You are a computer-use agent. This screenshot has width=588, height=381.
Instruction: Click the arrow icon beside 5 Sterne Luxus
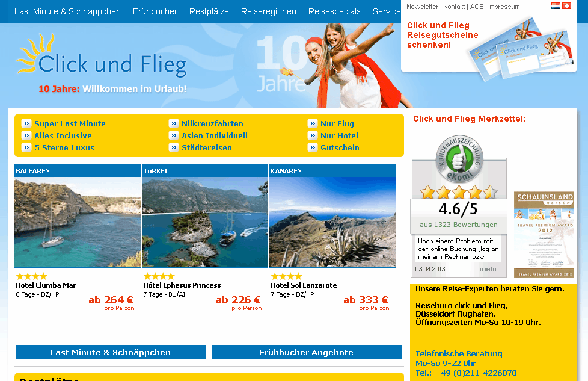[x=26, y=147]
